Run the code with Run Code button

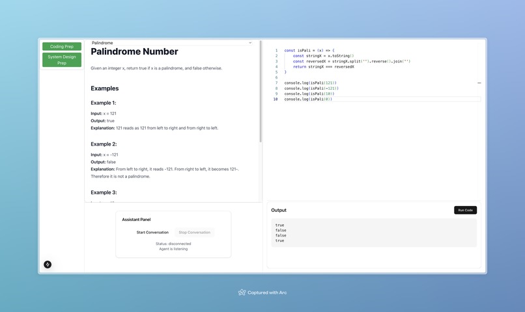point(466,210)
